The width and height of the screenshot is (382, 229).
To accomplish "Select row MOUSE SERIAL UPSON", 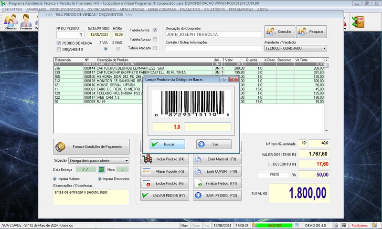I will (x=189, y=85).
